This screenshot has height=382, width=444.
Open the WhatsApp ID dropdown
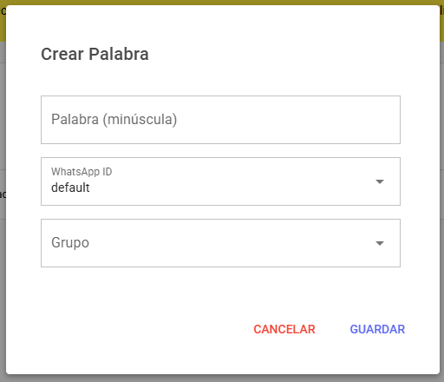click(220, 181)
